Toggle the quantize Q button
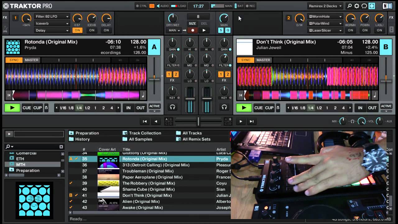Viewport: 398px width, 224px height. tap(228, 30)
